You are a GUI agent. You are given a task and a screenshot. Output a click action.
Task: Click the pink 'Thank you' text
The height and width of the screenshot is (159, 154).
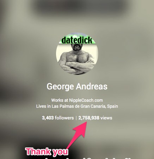point(47,152)
